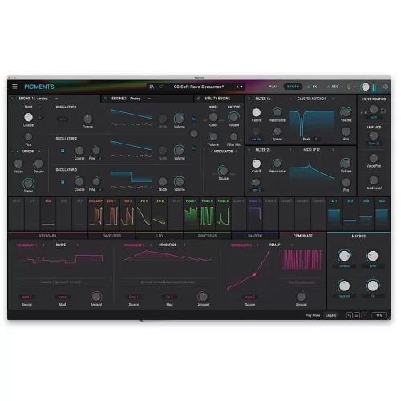This screenshot has height=401, width=401.
Task: Click the MW mod wheel source slot
Action: point(48,213)
